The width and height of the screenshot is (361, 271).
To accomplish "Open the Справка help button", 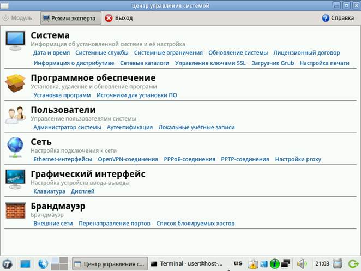I will [x=338, y=18].
